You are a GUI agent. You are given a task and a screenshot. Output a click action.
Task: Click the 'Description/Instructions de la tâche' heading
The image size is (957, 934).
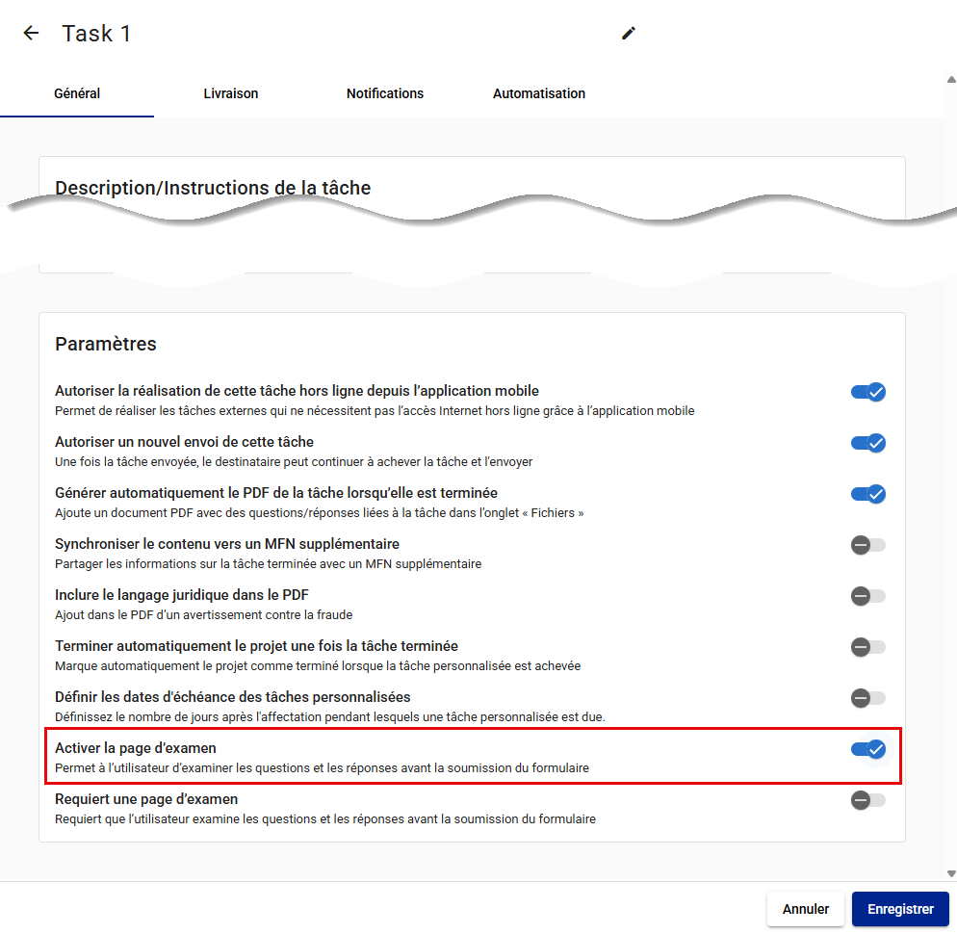[213, 188]
